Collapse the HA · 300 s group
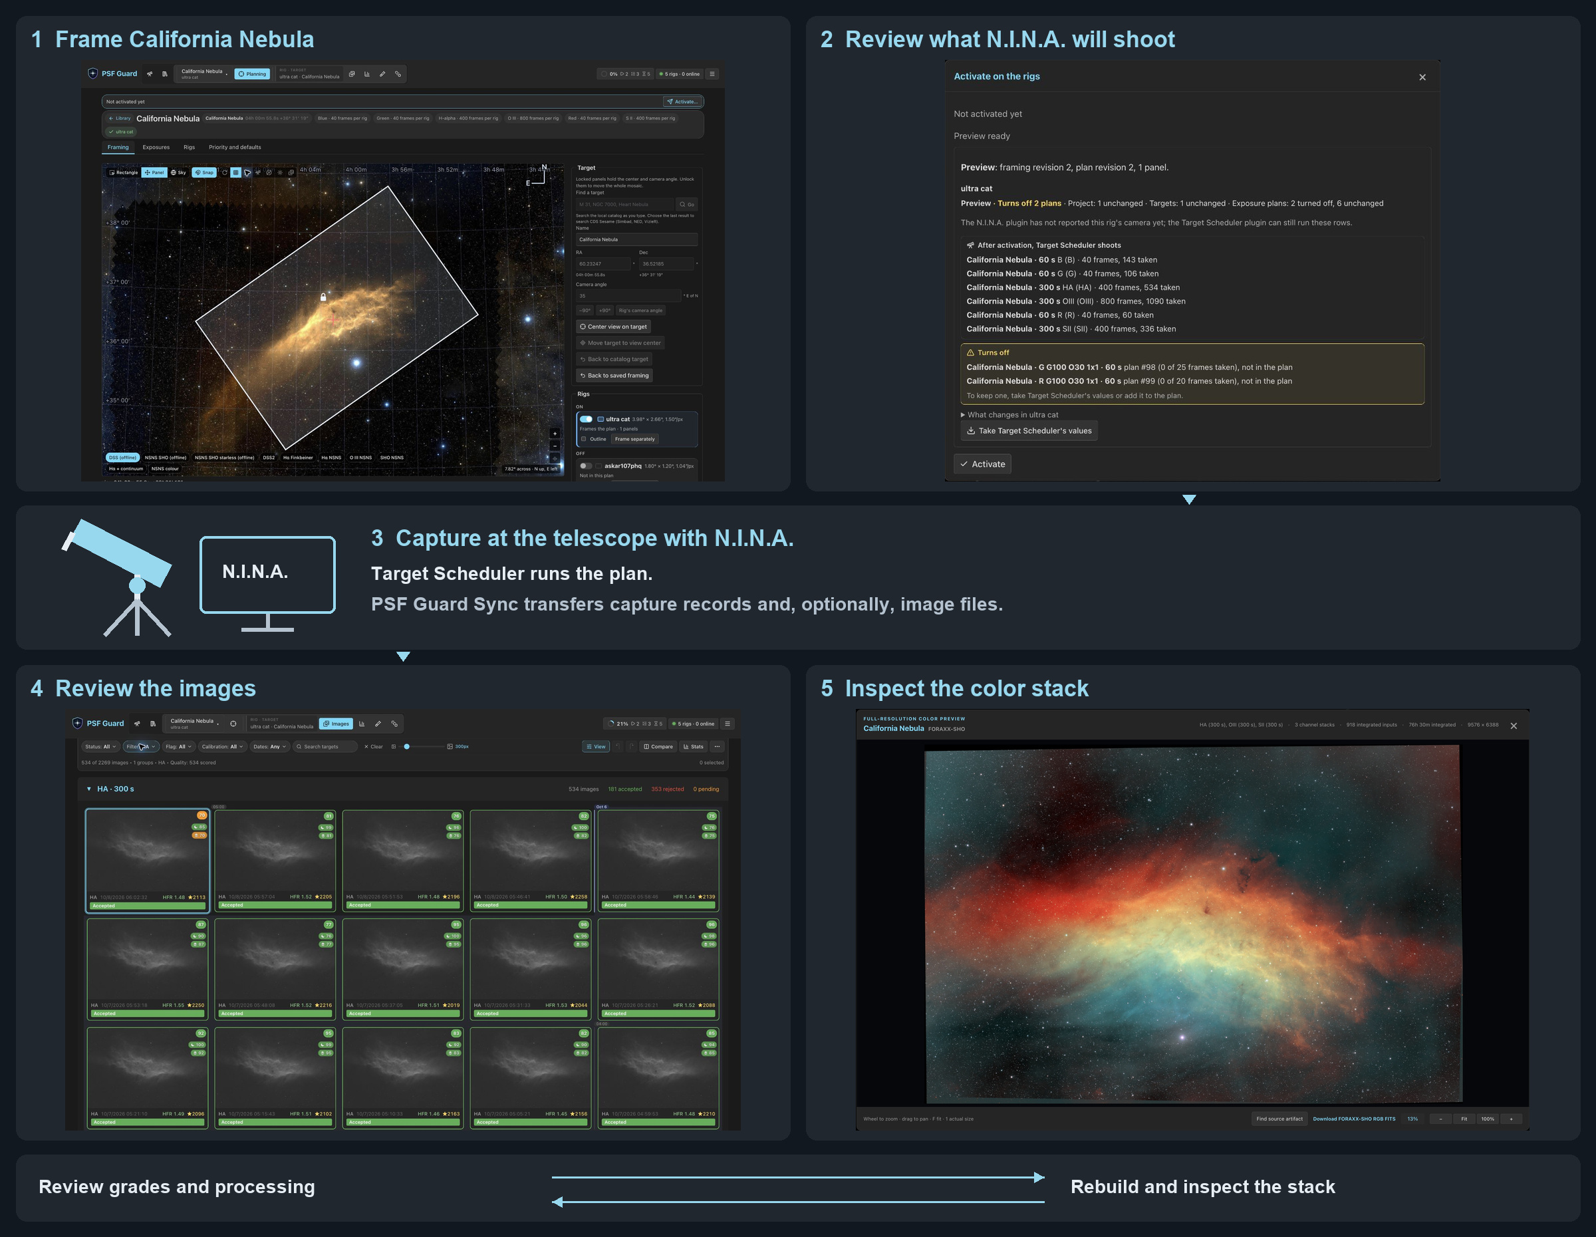Viewport: 1596px width, 1237px height. 89,789
